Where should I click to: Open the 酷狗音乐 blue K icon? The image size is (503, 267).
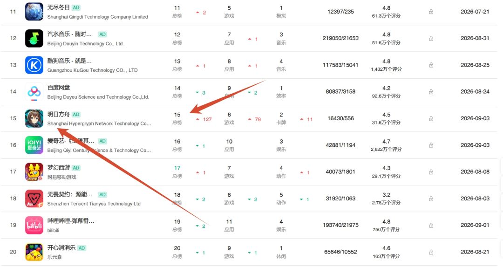tap(34, 65)
